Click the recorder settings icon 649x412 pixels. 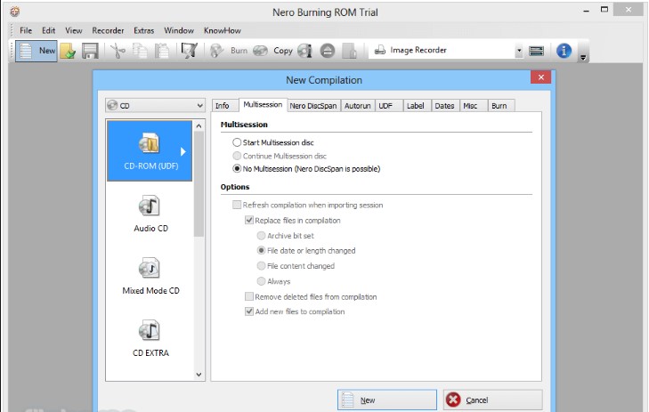pyautogui.click(x=537, y=51)
